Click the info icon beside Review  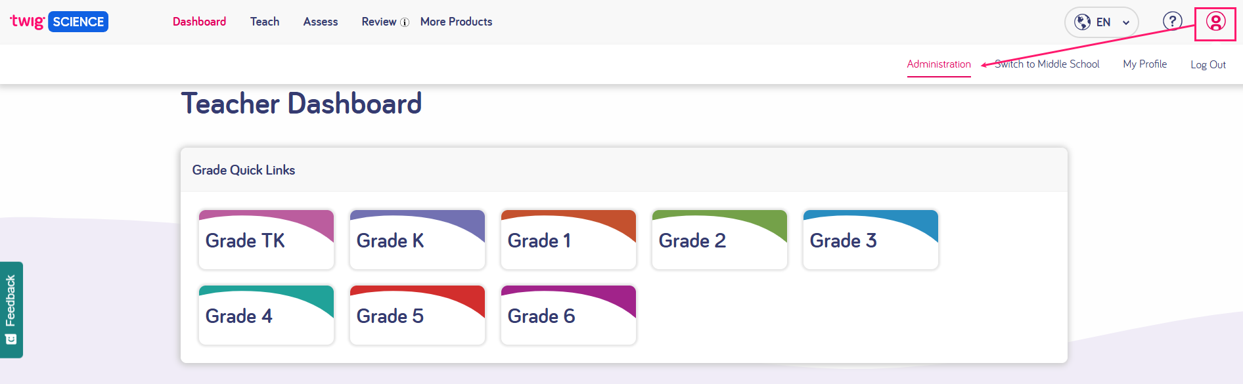405,22
